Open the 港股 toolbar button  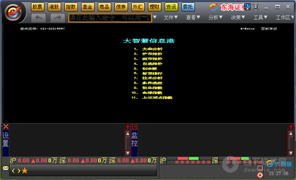54,7
